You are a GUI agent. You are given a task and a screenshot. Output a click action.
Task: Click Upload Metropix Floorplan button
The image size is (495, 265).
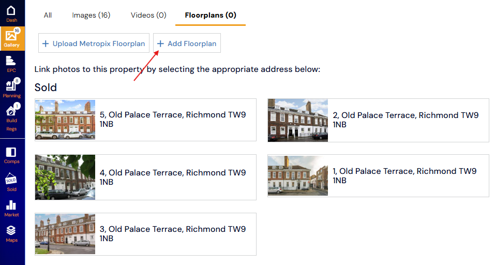pos(94,43)
